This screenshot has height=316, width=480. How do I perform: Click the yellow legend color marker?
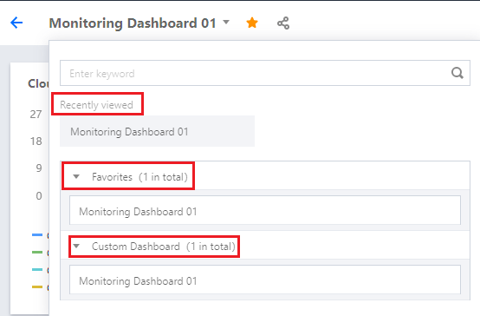pos(37,287)
